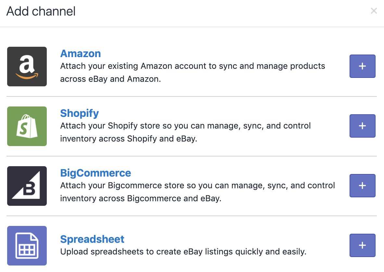384x272 pixels.
Task: Add the Amazon channel with plus button
Action: [362, 66]
